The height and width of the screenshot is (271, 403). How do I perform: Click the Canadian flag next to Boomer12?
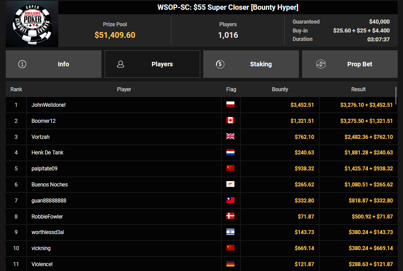[230, 121]
